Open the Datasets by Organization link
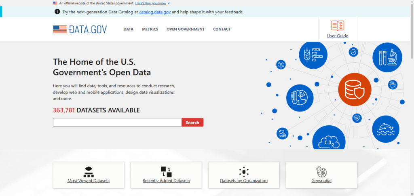This screenshot has height=196, width=414. pyautogui.click(x=244, y=181)
